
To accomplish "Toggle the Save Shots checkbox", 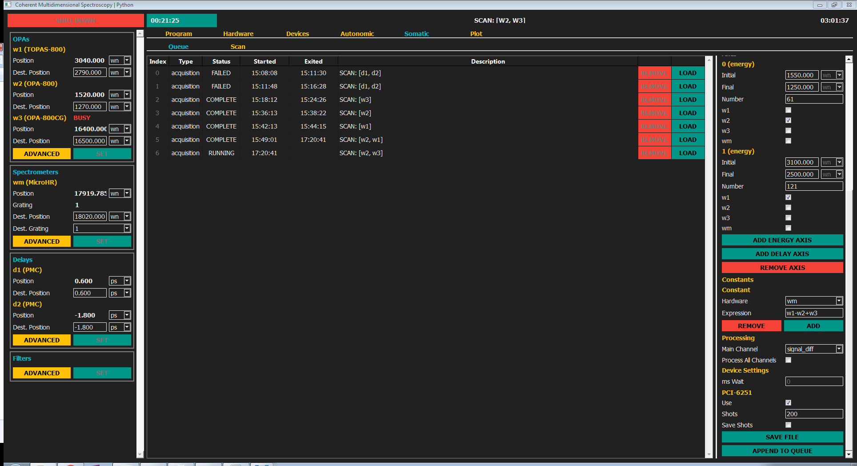I will click(788, 425).
